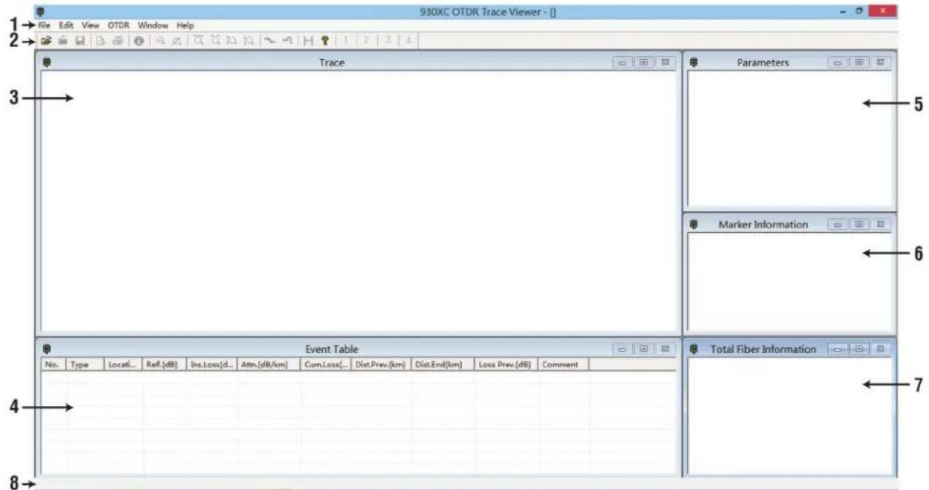Click the Refl.[dB] column header
Viewport: 929px width, 490px height.
click(x=164, y=364)
